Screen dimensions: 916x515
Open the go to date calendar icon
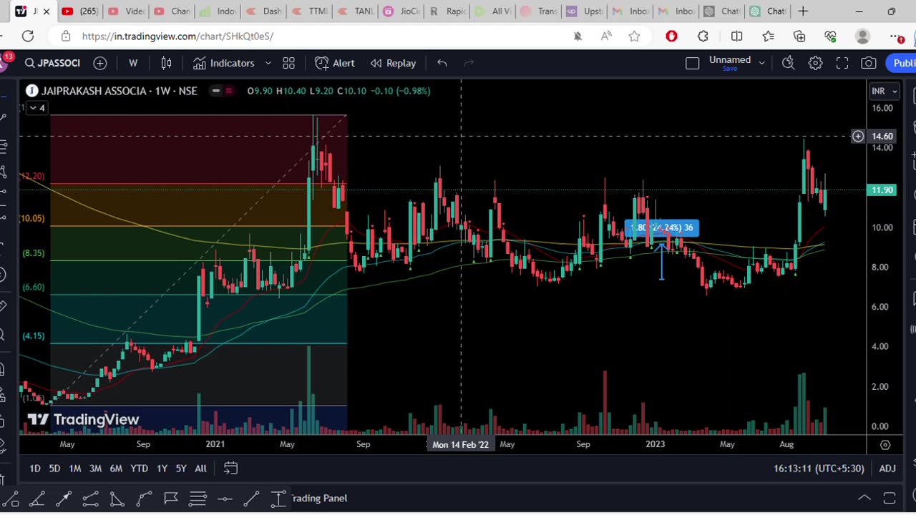click(230, 469)
